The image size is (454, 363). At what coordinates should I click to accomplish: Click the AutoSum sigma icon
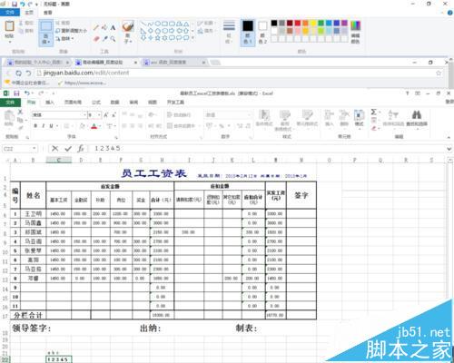[x=374, y=113]
